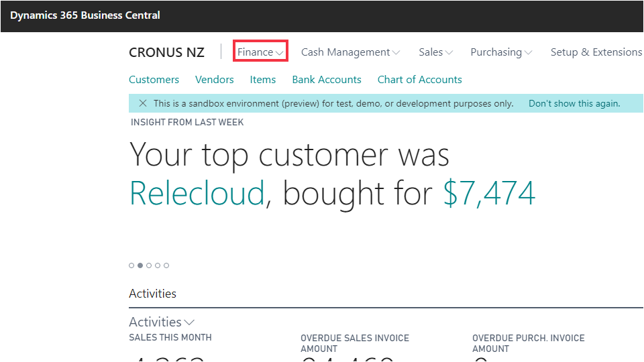Select the first headline carousel dot
644x362 pixels.
point(131,265)
